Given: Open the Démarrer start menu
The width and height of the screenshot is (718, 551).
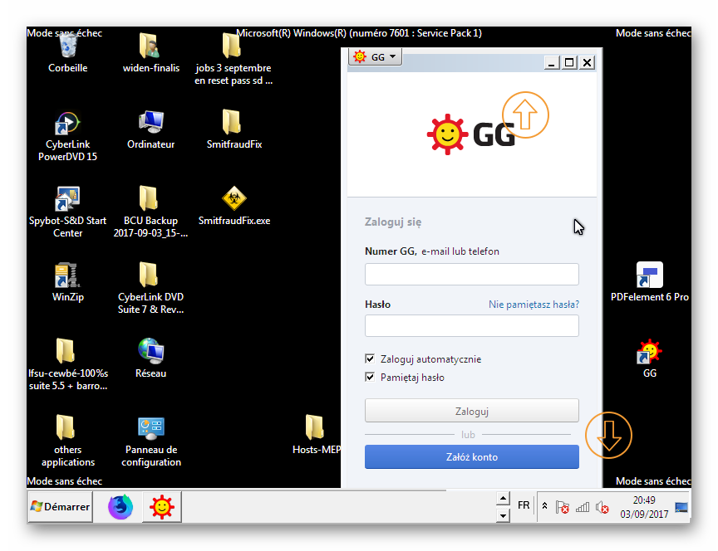Looking at the screenshot, I should coord(61,507).
